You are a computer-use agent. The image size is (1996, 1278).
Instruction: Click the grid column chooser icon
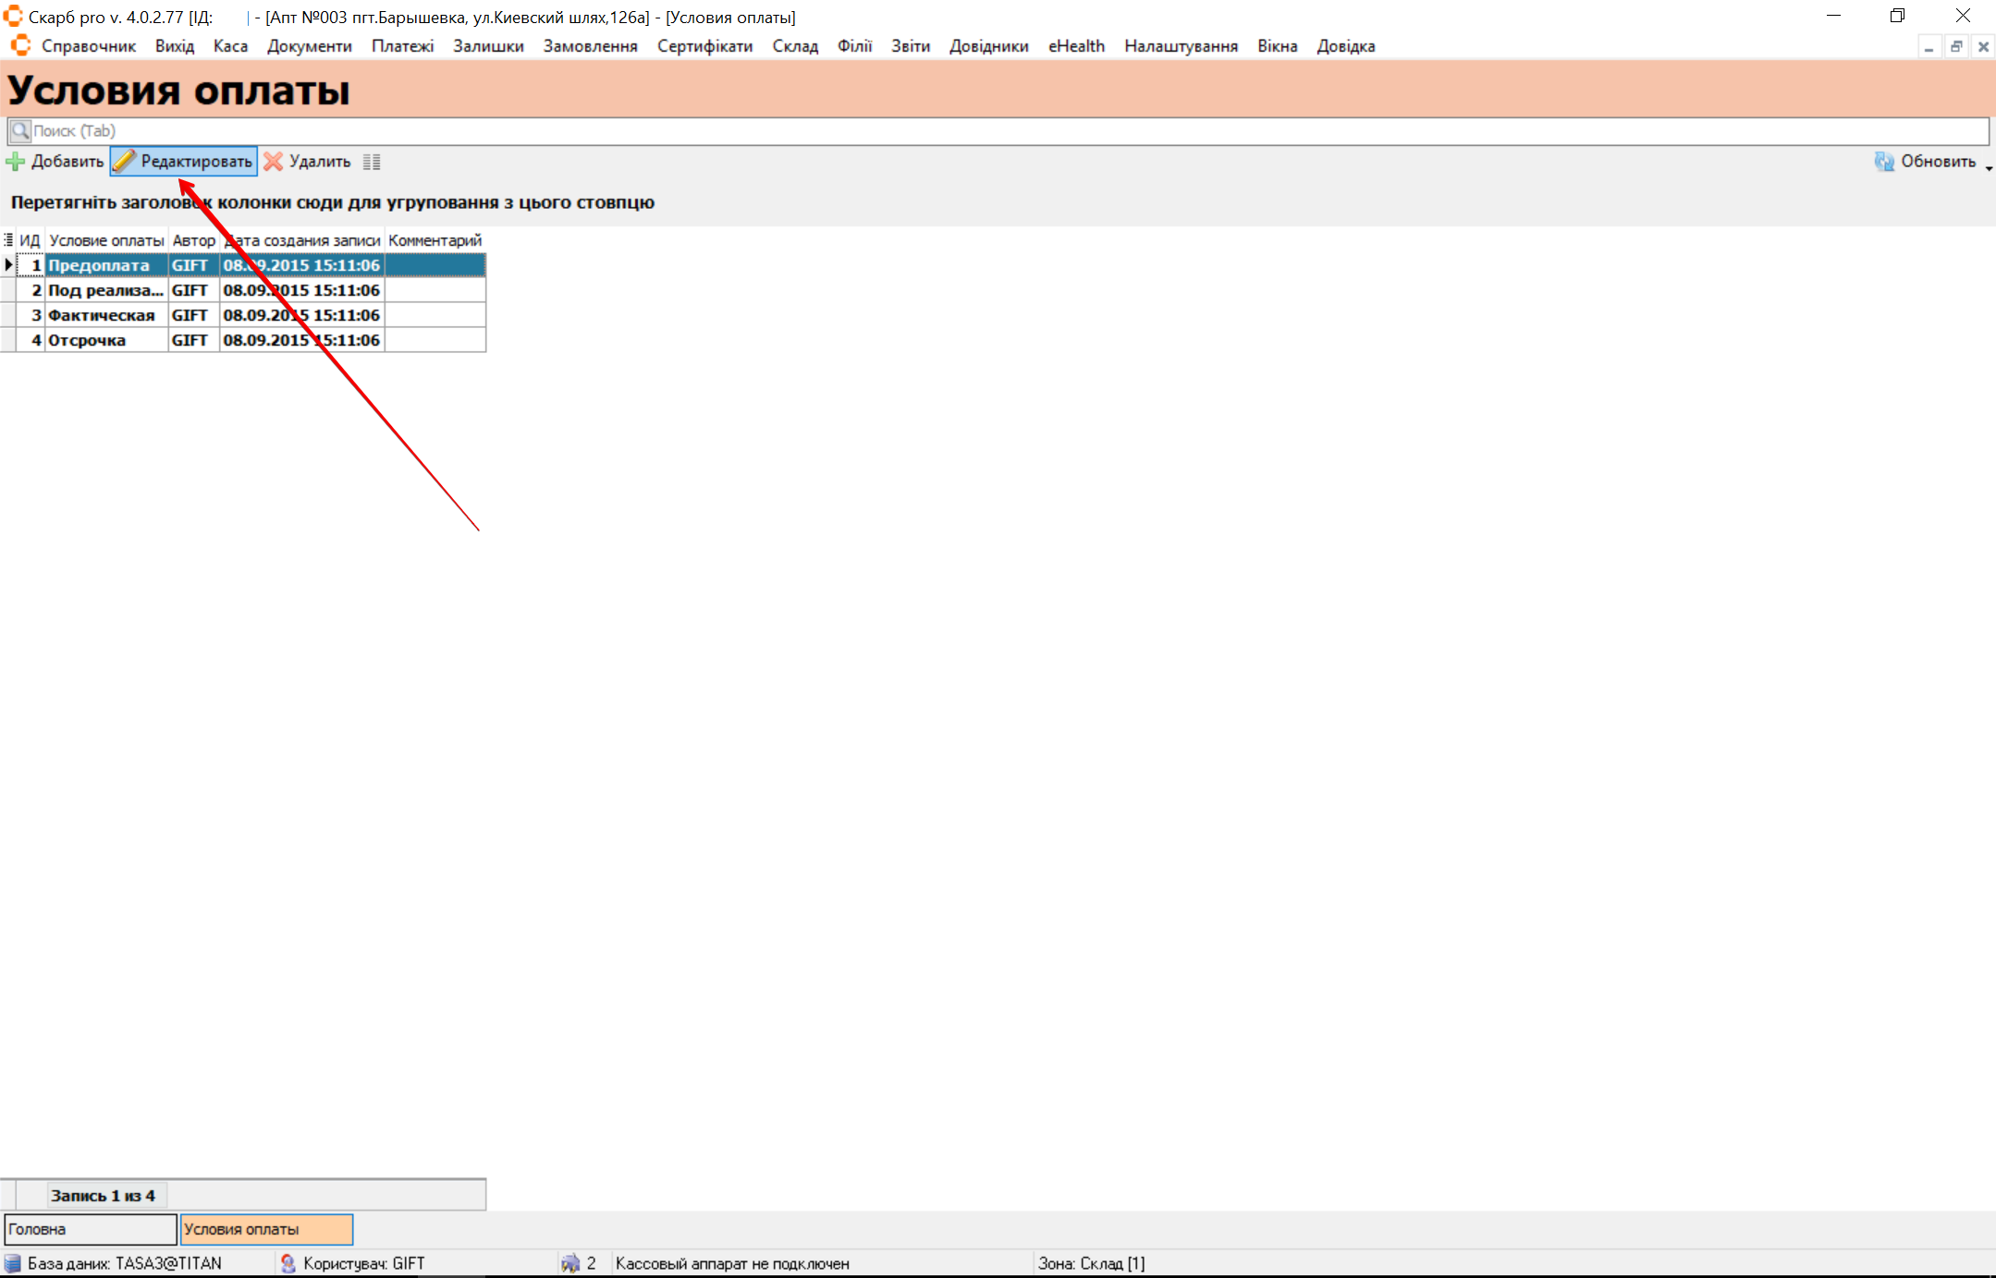coord(8,240)
